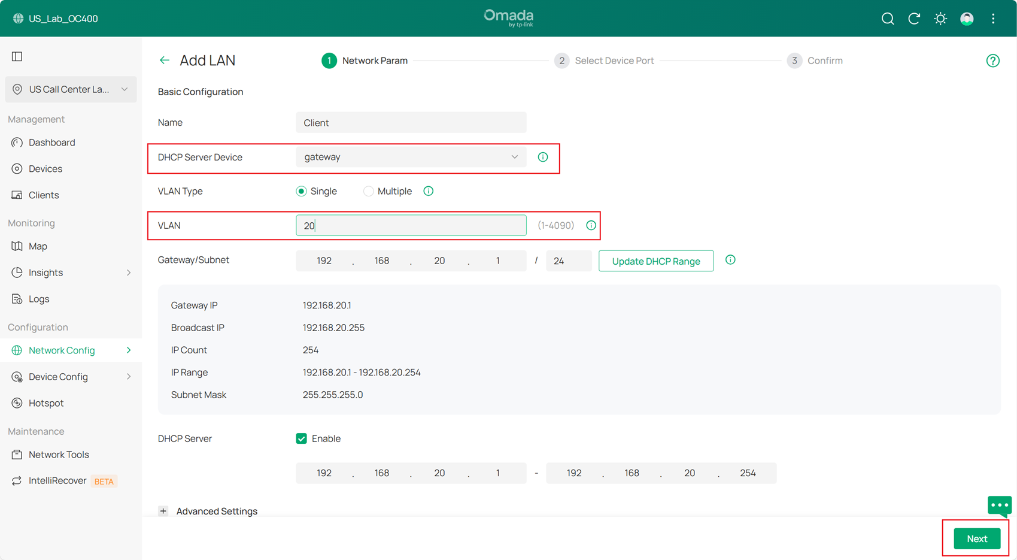
Task: Go to the Hotspot configuration page
Action: pyautogui.click(x=45, y=402)
